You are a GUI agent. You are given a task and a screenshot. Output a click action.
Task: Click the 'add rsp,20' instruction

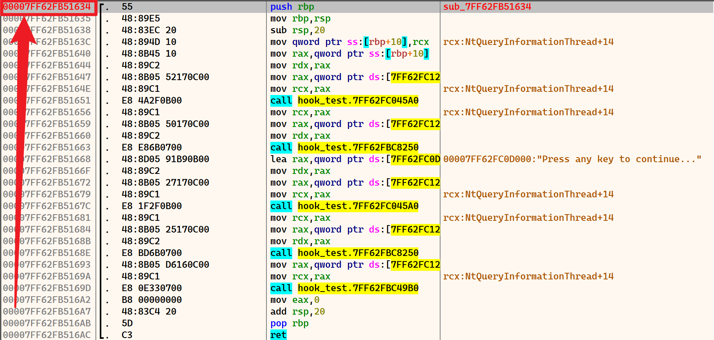click(x=298, y=312)
